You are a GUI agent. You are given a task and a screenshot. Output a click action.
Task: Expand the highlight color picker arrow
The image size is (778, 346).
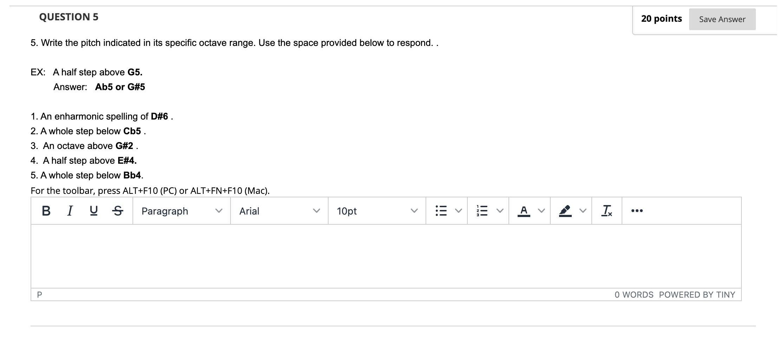[583, 211]
